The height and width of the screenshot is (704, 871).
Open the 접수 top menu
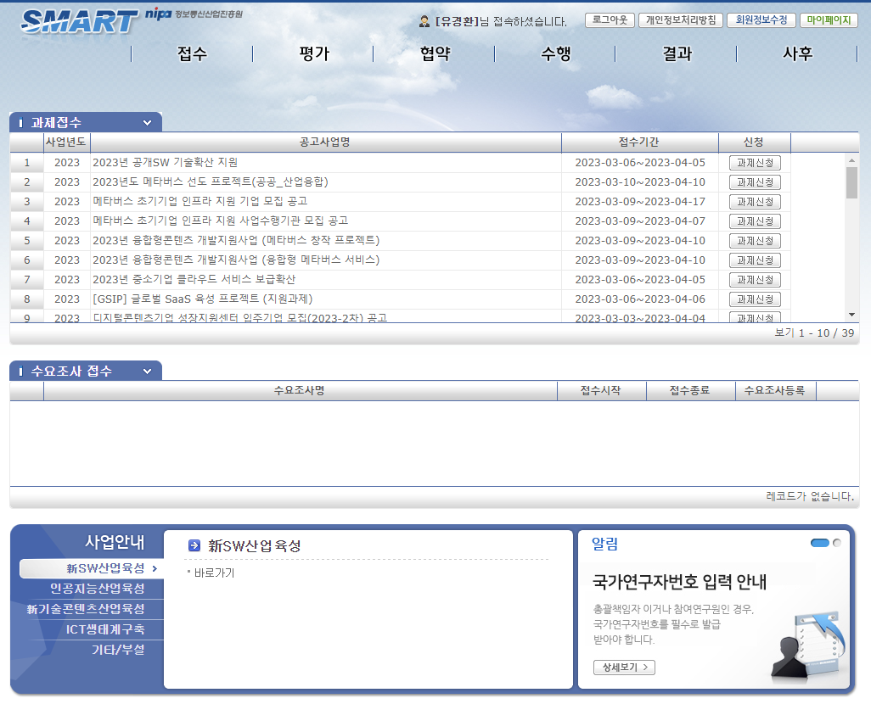point(192,54)
